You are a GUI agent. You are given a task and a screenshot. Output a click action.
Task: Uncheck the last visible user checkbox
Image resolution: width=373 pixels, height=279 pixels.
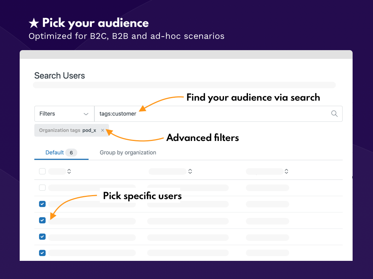pyautogui.click(x=42, y=253)
